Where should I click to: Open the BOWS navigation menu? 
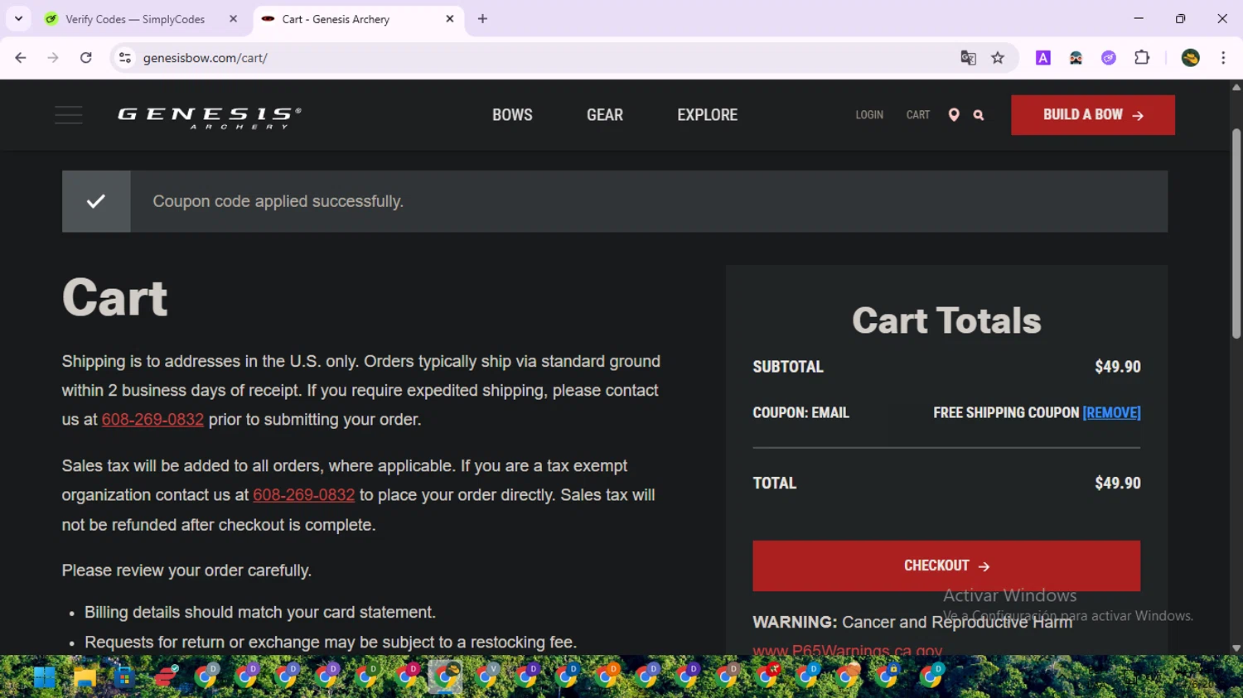pyautogui.click(x=512, y=115)
